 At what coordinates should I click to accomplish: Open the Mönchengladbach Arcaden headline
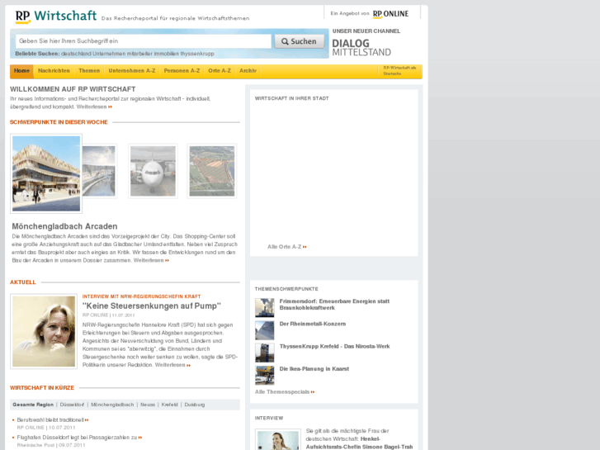tap(64, 226)
